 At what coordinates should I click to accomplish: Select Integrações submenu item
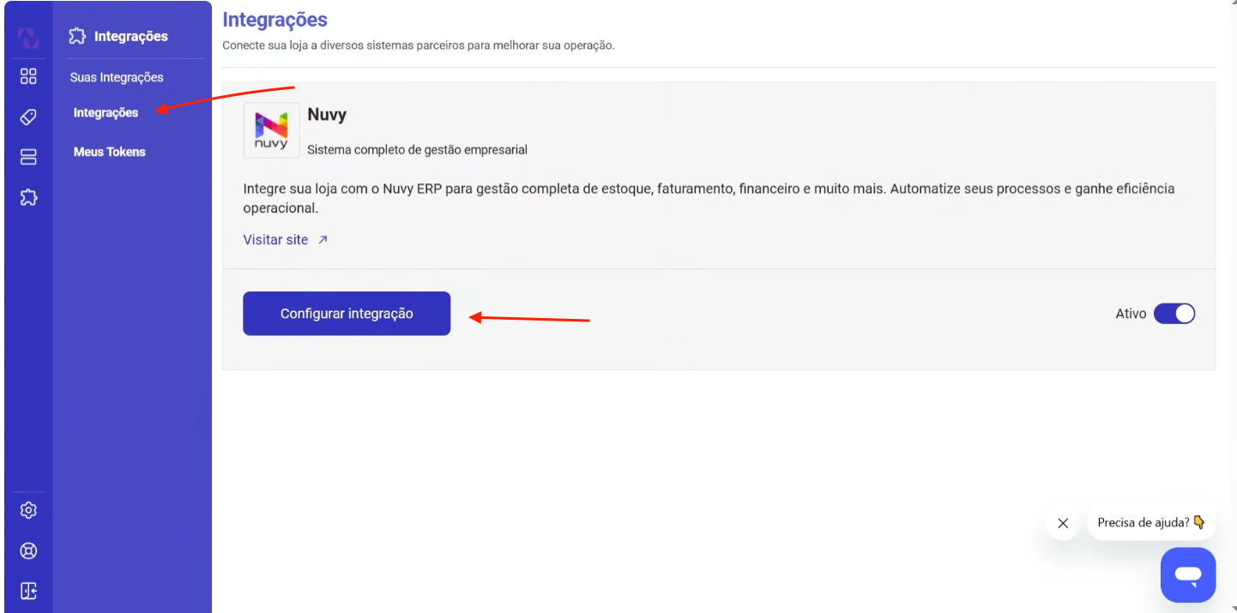click(106, 112)
